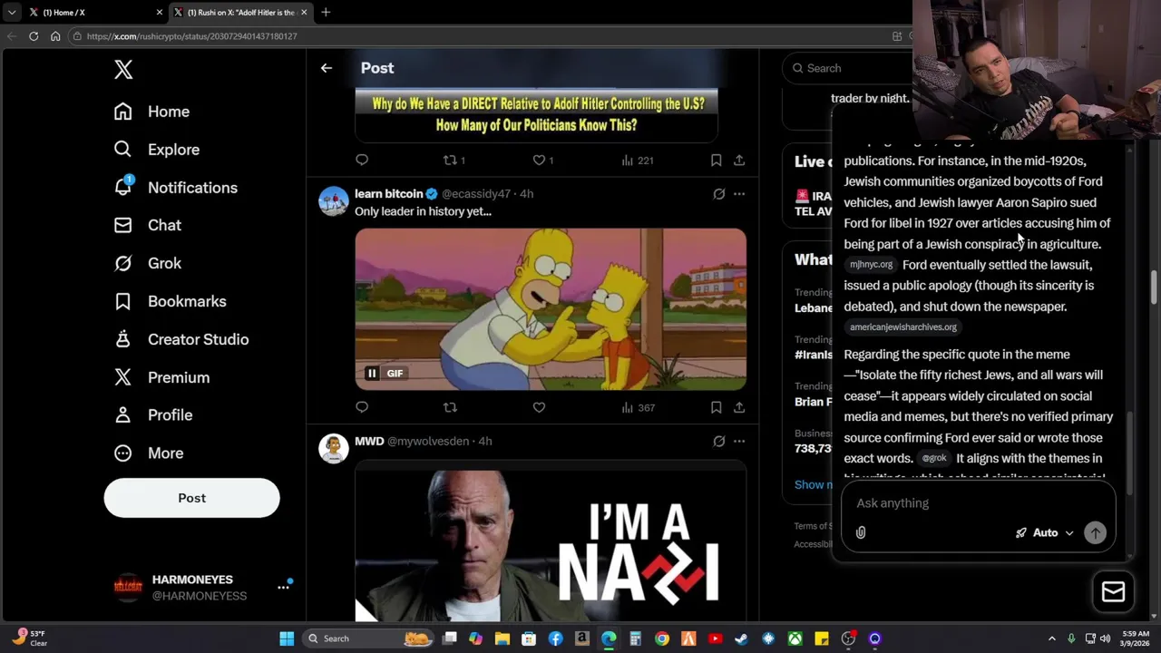This screenshot has height=653, width=1161.
Task: Click MWD display name
Action: pyautogui.click(x=369, y=441)
